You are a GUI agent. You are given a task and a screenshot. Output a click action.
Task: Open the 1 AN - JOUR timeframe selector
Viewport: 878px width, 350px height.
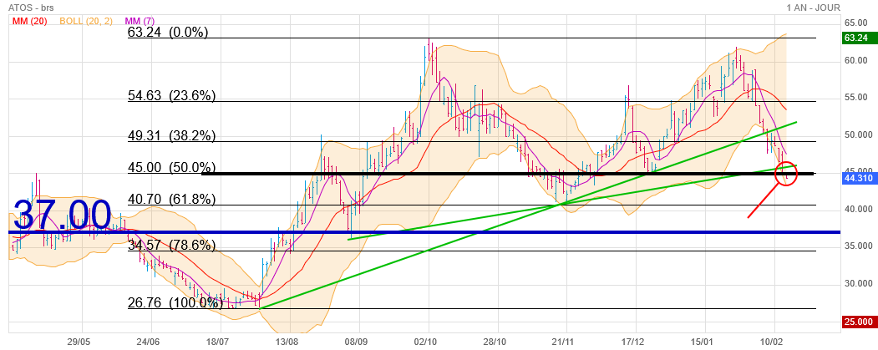tap(829, 8)
